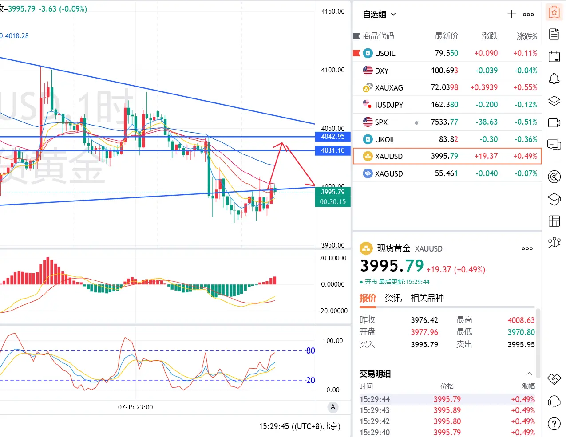
Task: Open the handshake partner icon
Action: click(554, 379)
